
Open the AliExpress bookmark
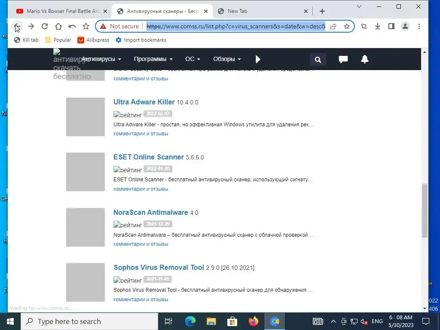[x=93, y=40]
